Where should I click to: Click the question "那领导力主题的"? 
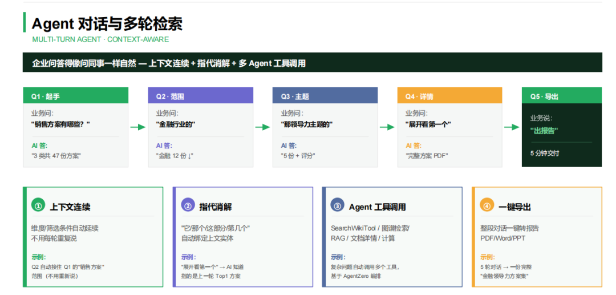click(307, 124)
